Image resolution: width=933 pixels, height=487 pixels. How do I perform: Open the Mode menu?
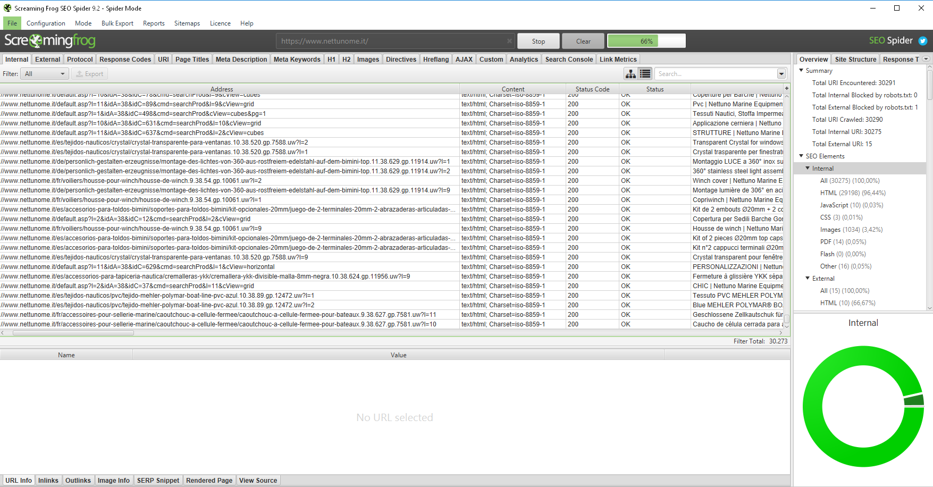pos(83,23)
